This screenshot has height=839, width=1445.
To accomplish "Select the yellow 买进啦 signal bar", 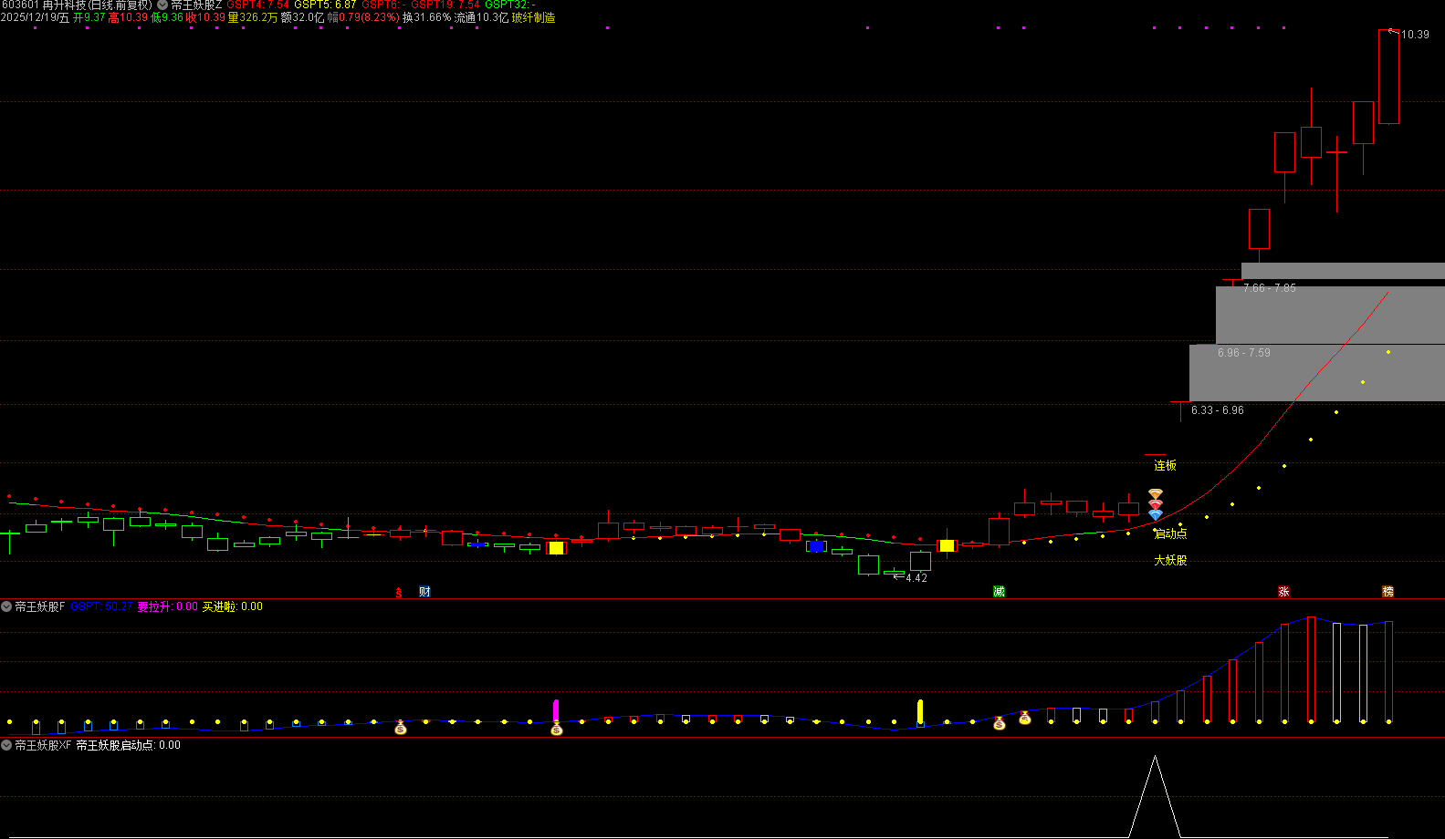I will [920, 711].
